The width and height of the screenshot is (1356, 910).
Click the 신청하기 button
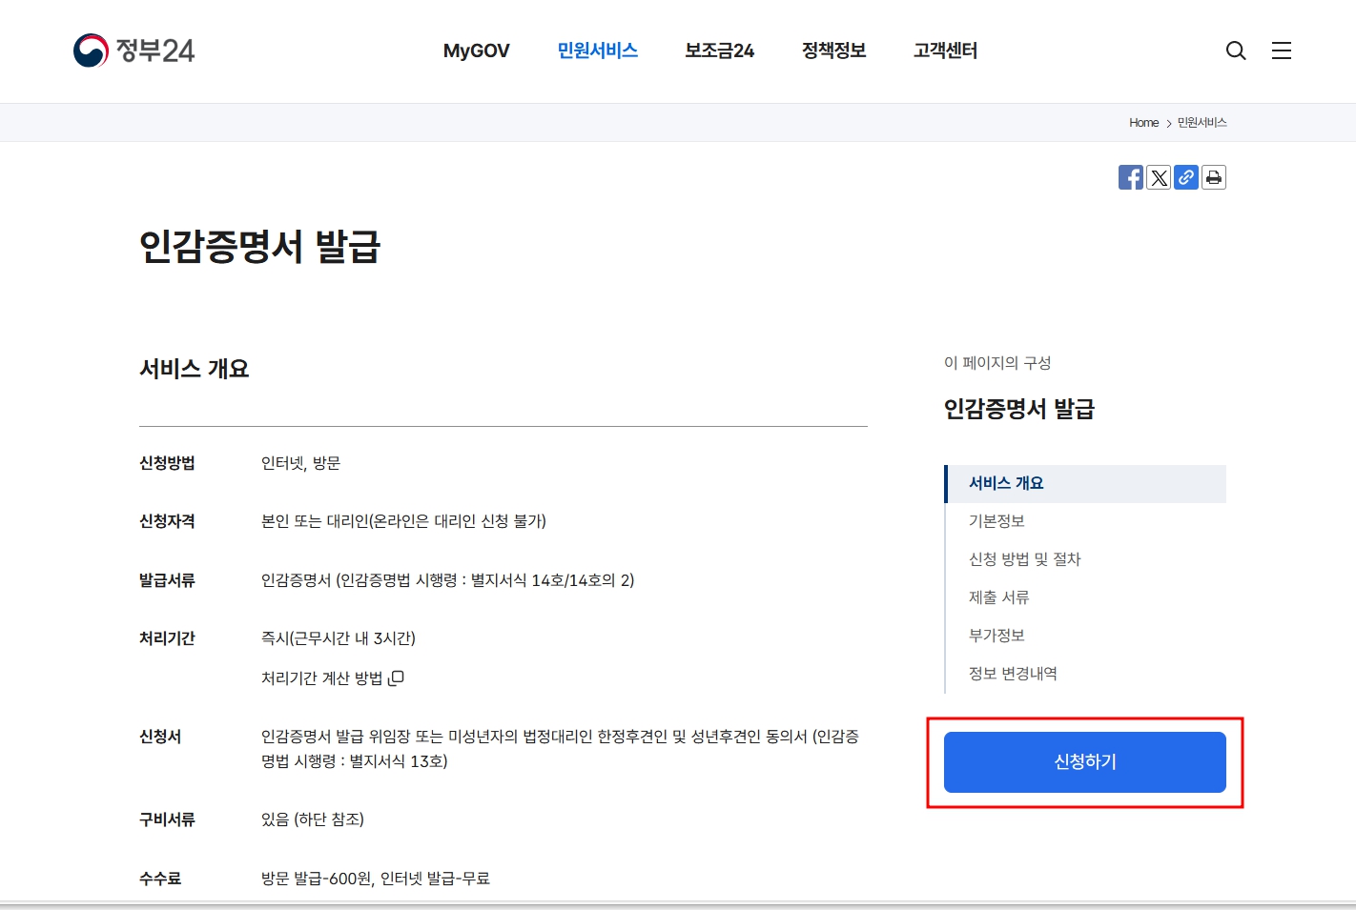click(1085, 761)
